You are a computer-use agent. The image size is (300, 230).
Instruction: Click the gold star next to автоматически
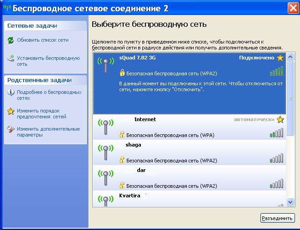pyautogui.click(x=280, y=119)
